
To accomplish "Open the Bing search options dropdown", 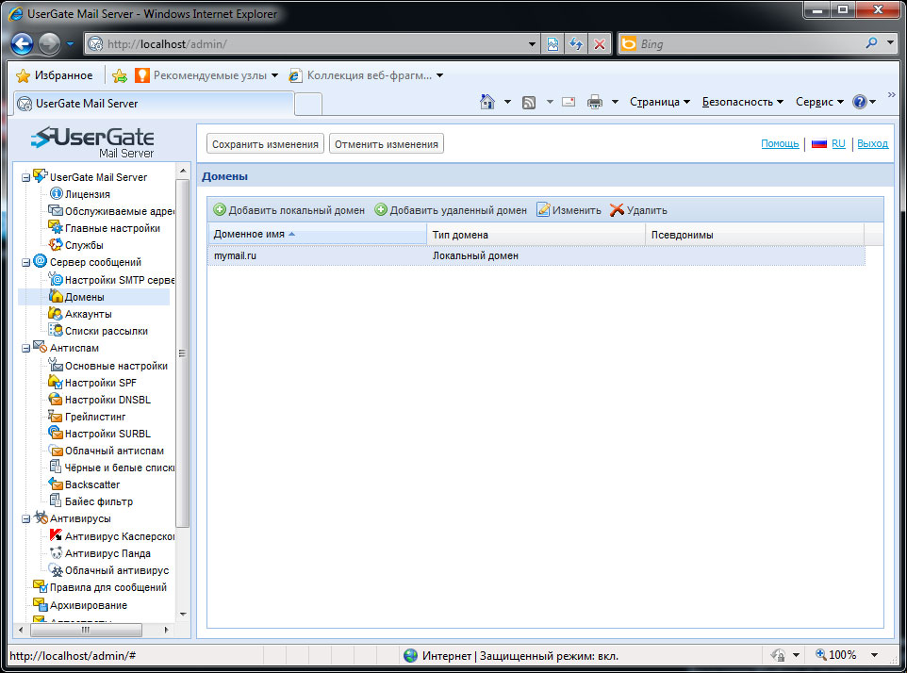I will (x=891, y=43).
